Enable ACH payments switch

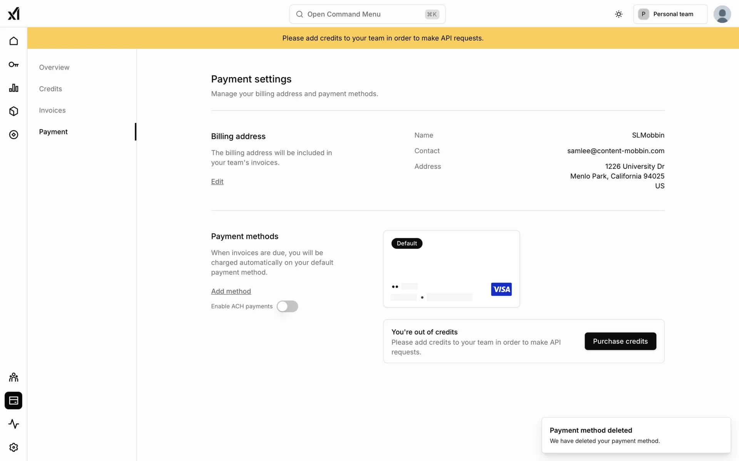[x=287, y=306]
